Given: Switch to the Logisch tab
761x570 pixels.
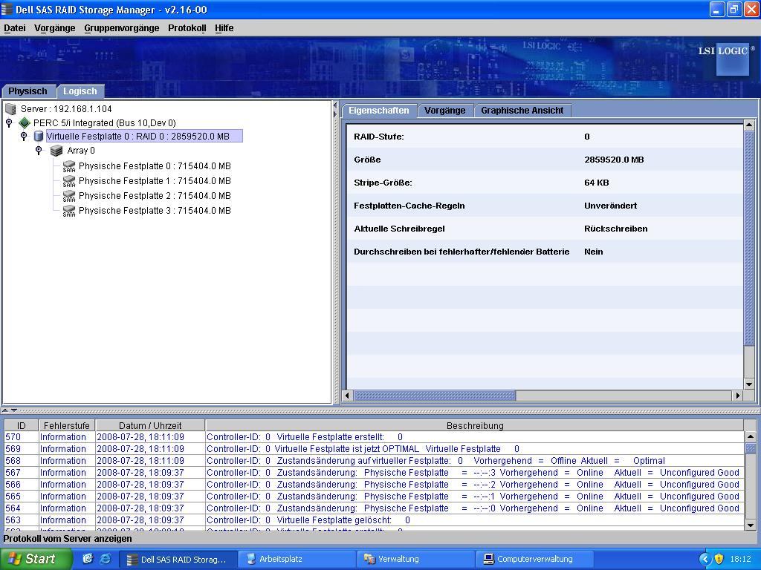Looking at the screenshot, I should point(80,91).
